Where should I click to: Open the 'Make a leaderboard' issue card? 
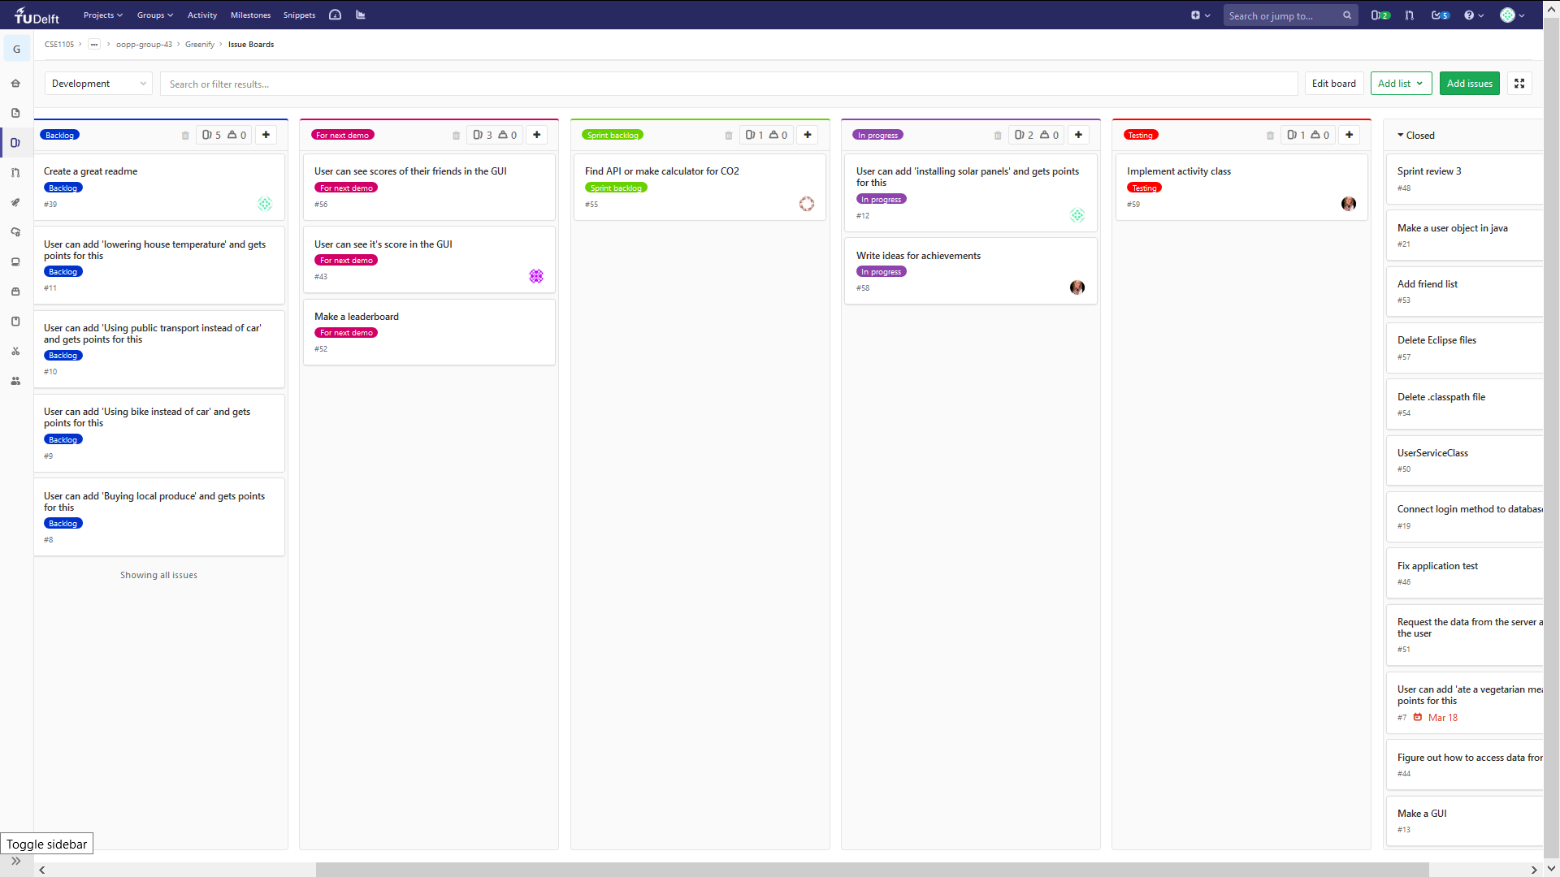(x=357, y=317)
